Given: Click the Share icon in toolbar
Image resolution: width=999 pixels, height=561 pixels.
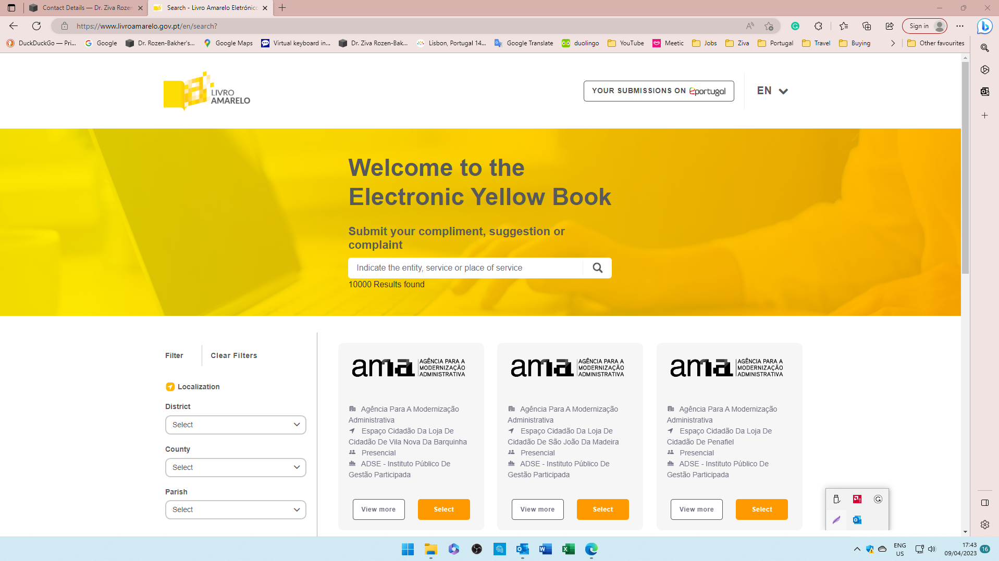Looking at the screenshot, I should pyautogui.click(x=890, y=26).
